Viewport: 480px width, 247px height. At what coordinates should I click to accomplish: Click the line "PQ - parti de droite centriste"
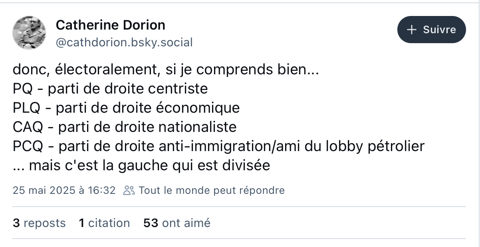coord(110,88)
